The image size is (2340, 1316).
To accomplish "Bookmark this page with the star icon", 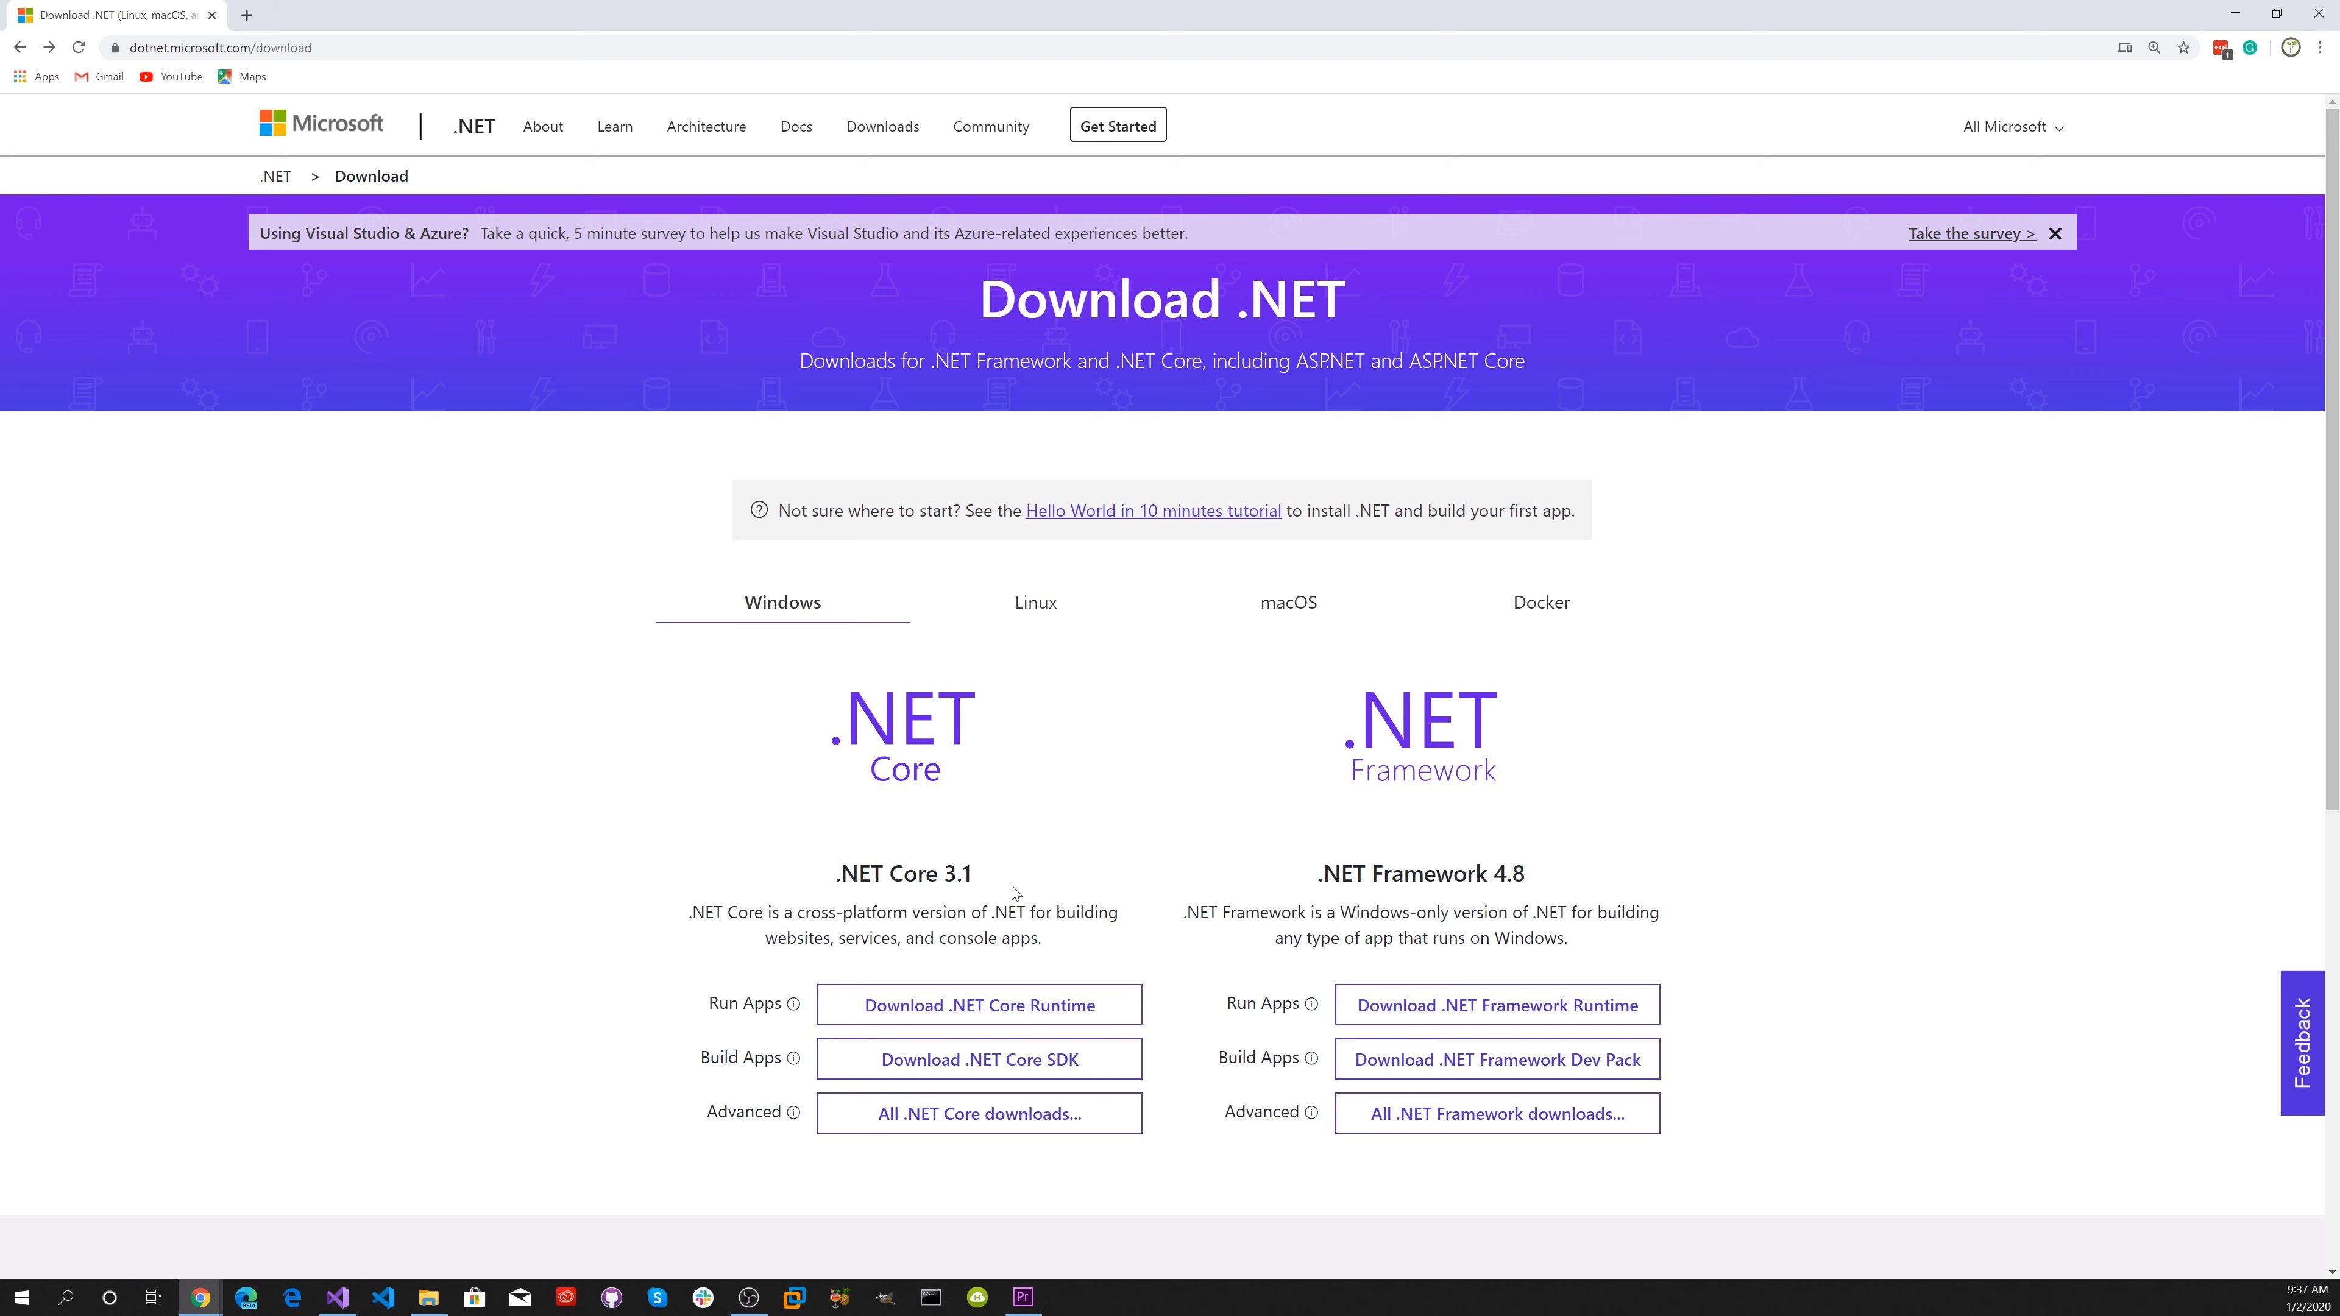I will click(x=2184, y=48).
